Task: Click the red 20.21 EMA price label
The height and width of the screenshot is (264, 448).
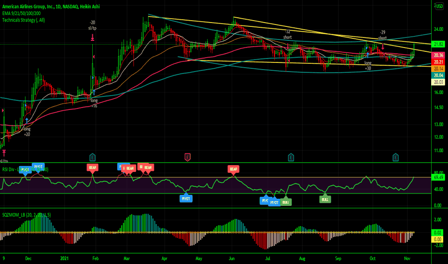Action: click(x=438, y=62)
